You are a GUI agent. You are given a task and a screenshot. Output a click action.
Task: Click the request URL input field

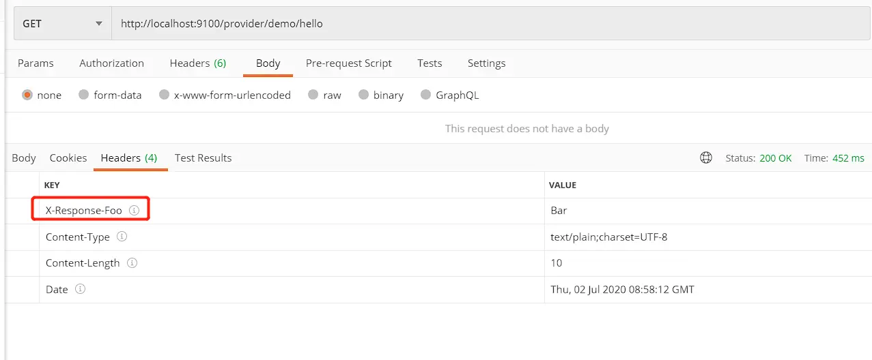tap(478, 23)
